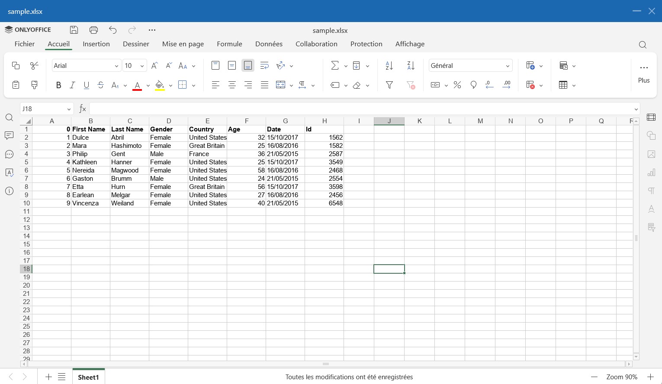Select the Sheet1 sheet tab
Viewport: 662px width, 384px height.
[x=88, y=377]
